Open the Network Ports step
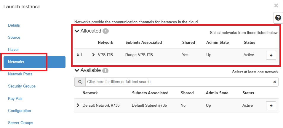This screenshot has height=128, width=283. point(20,74)
